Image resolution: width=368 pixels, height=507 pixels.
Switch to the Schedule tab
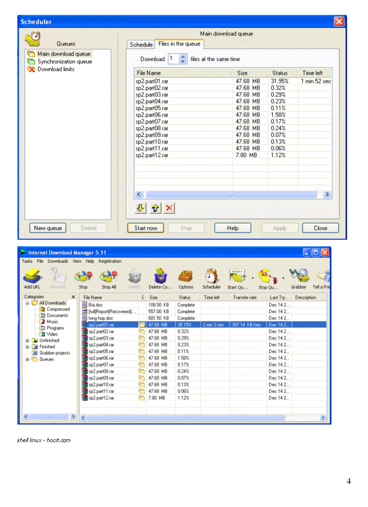(x=141, y=45)
